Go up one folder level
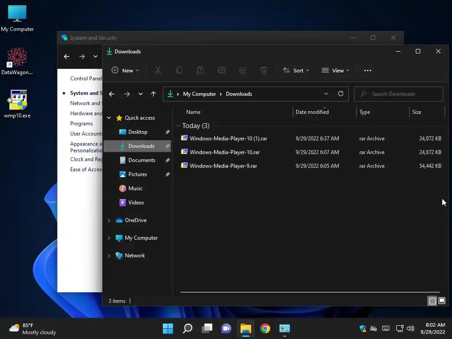 153,94
